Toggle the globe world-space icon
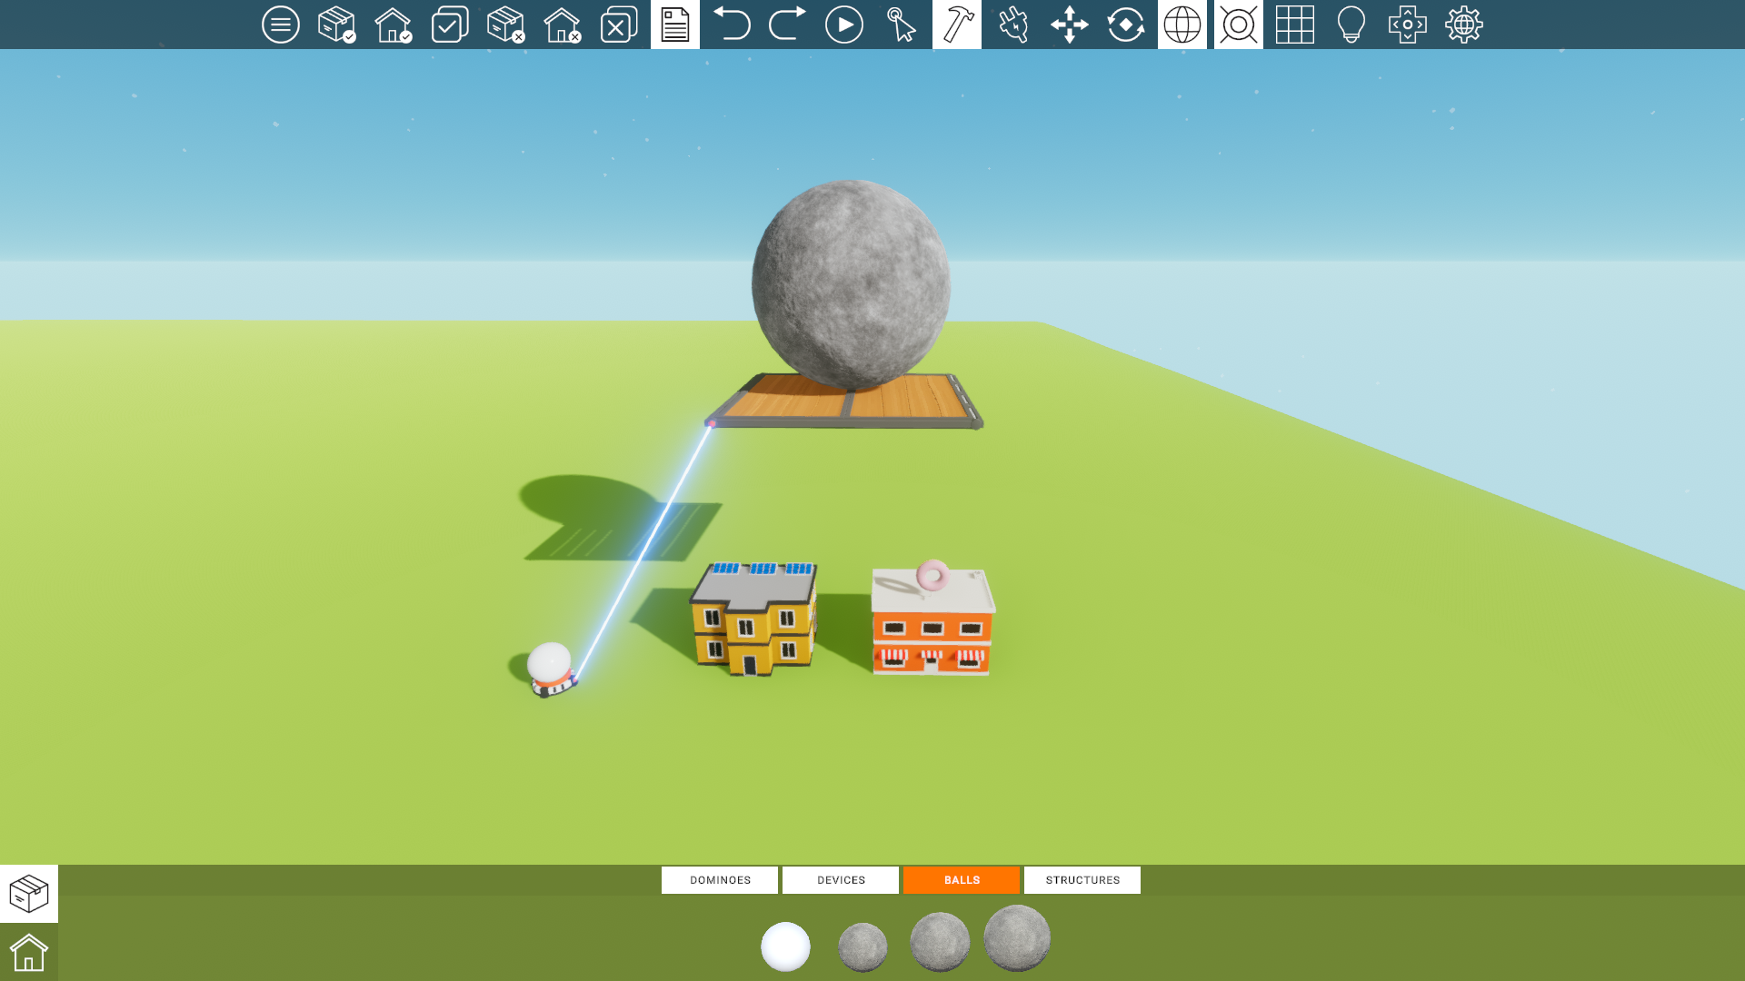The image size is (1745, 981). (x=1182, y=25)
